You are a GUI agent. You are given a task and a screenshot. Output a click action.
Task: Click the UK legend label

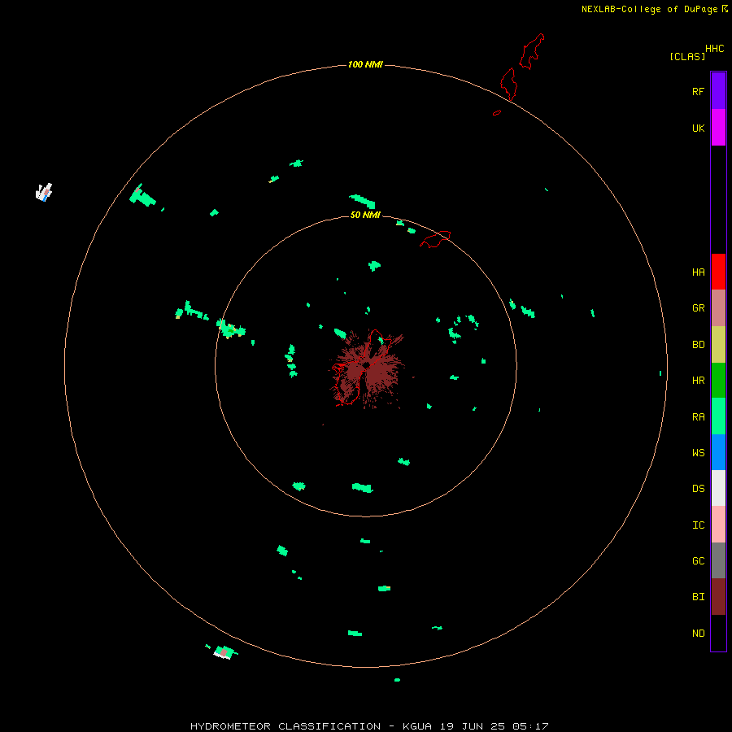pos(699,128)
